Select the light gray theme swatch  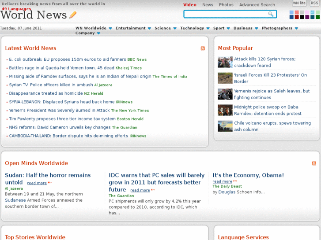point(302,12)
